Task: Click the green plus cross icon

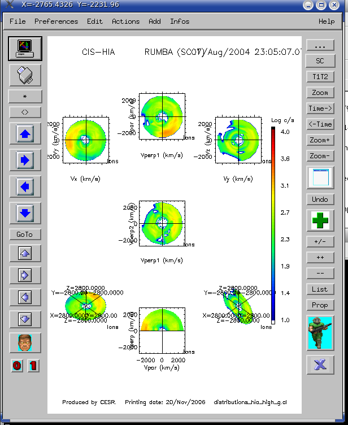Action: (320, 220)
